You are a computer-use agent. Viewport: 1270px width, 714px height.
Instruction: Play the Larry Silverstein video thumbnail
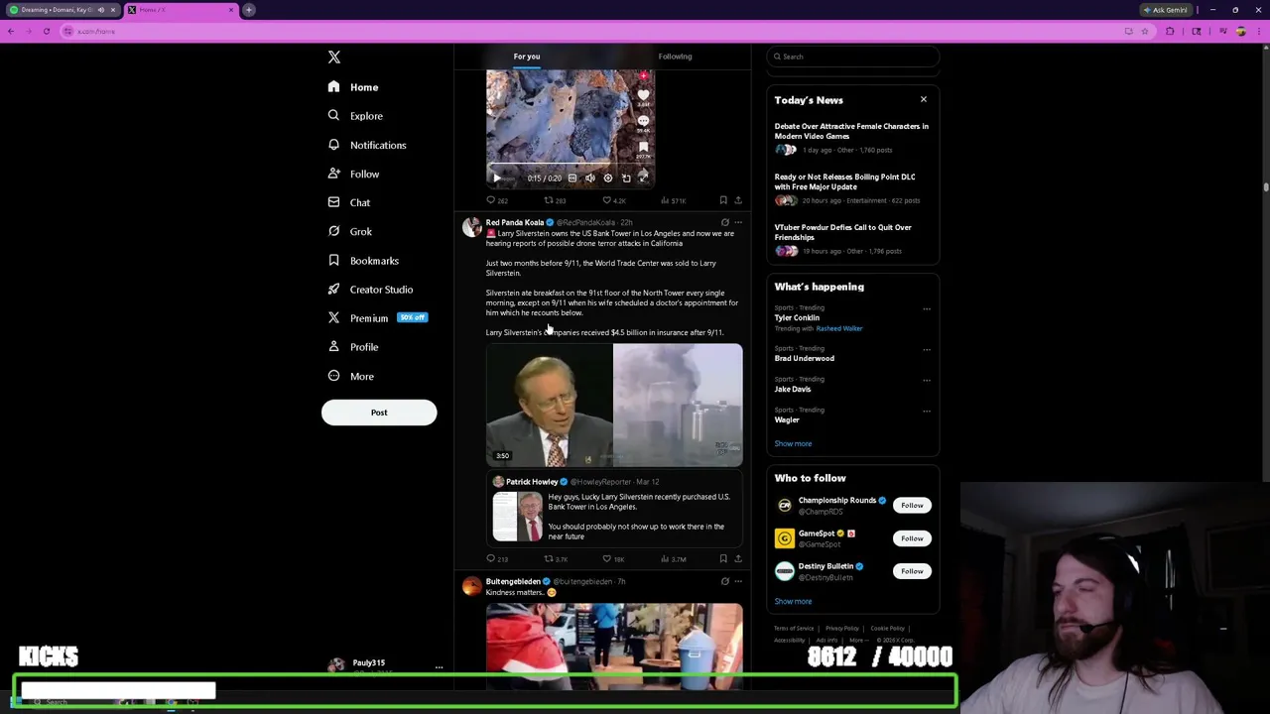coord(614,405)
